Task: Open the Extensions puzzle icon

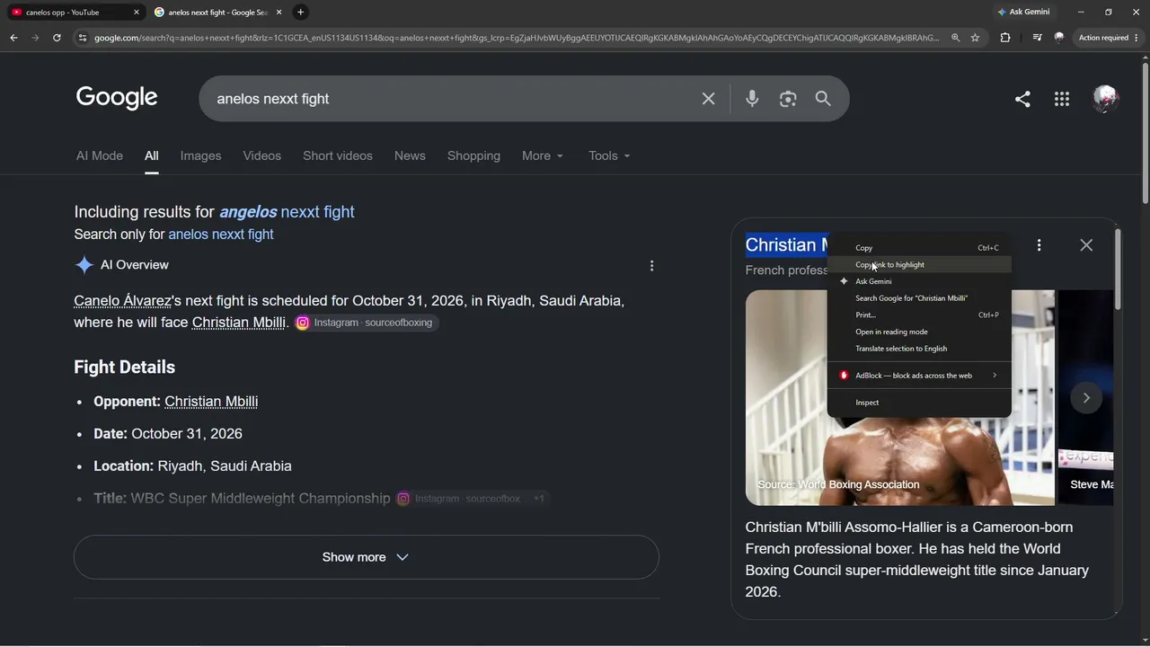Action: click(1005, 38)
